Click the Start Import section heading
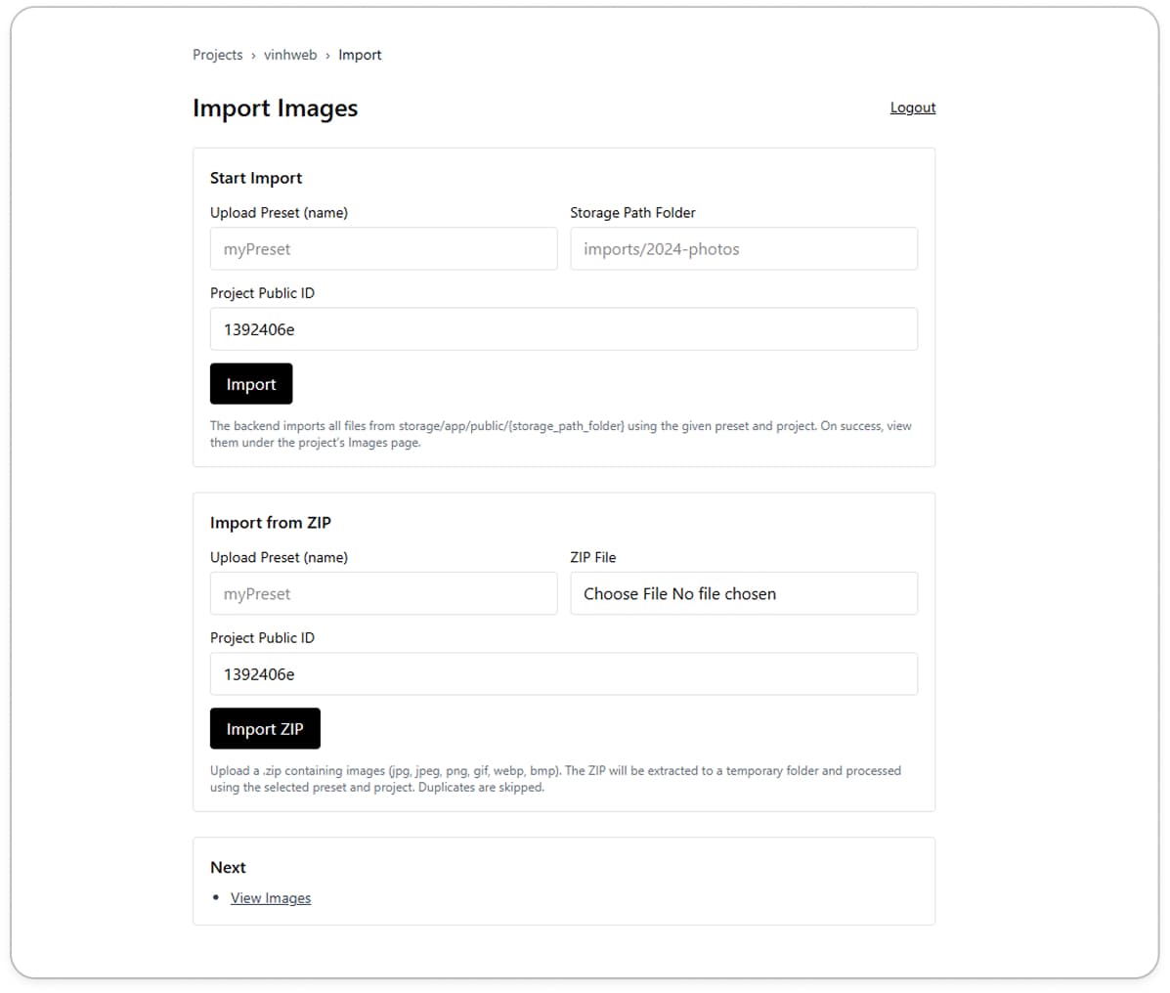1170x993 pixels. click(255, 178)
